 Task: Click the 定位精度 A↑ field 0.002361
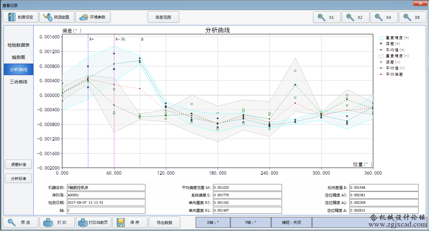(384, 195)
